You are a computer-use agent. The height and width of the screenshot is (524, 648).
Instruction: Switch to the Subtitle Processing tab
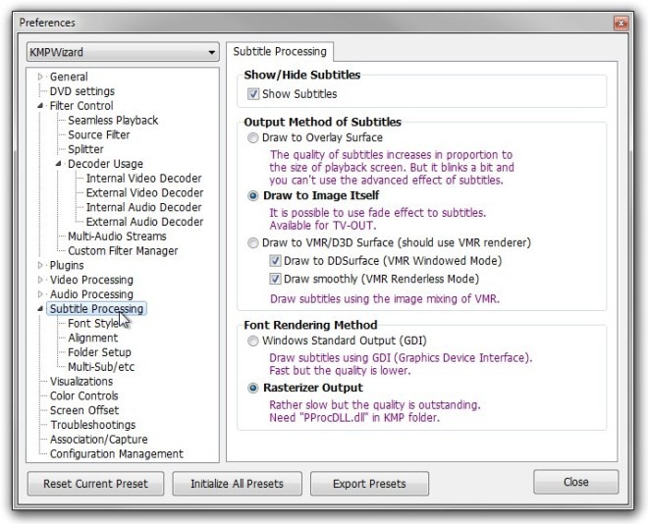[x=279, y=52]
